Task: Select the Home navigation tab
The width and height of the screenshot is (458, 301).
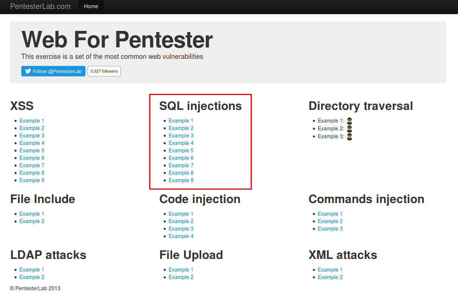Action: (91, 6)
